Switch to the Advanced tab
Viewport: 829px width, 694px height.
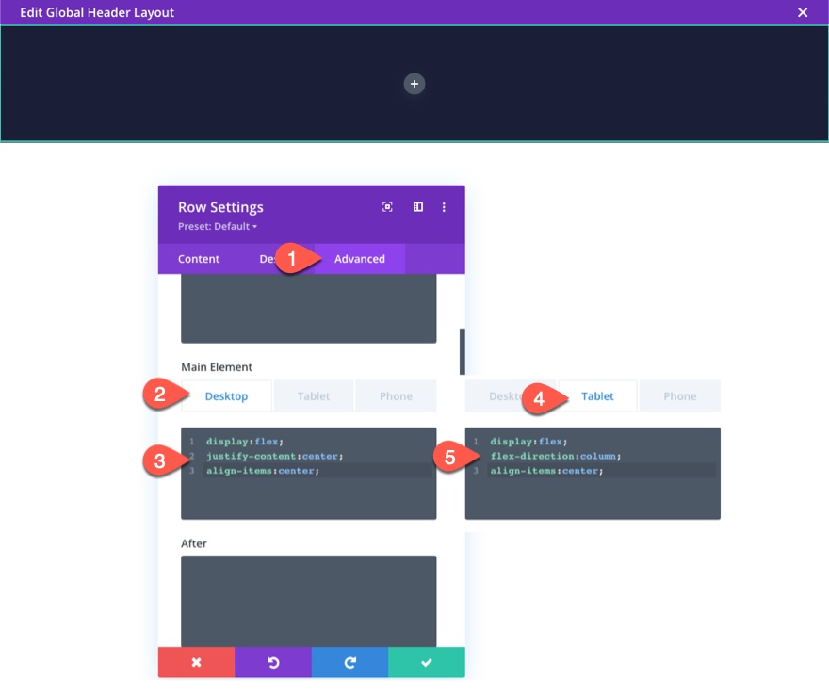coord(359,259)
